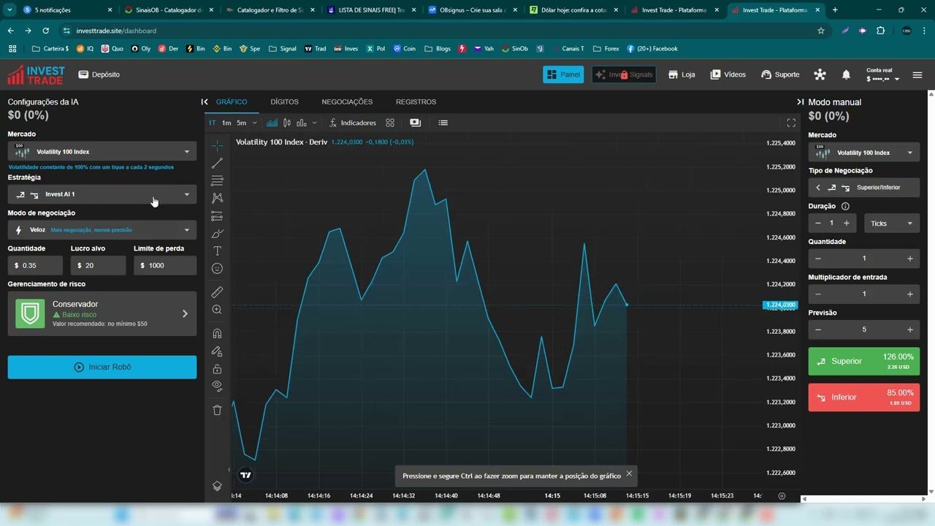Open the Ticks duration unit dropdown
The height and width of the screenshot is (526, 935).
[892, 224]
